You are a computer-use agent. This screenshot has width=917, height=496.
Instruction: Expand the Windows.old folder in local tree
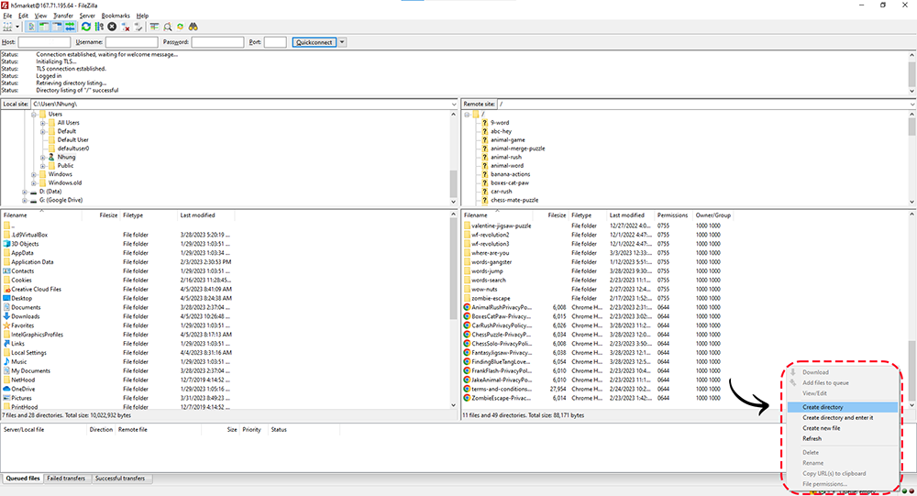tap(34, 182)
